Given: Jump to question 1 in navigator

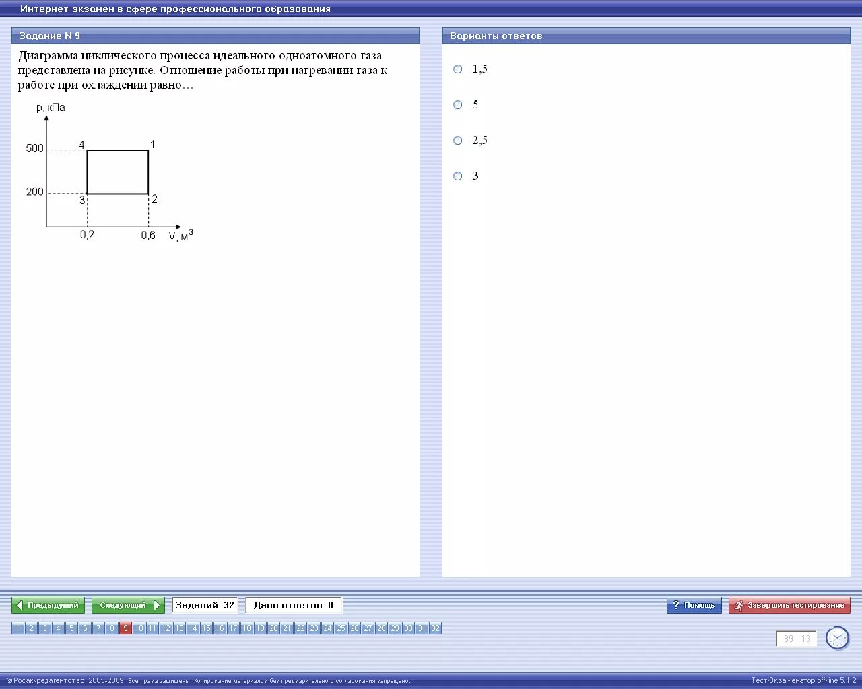Looking at the screenshot, I should pyautogui.click(x=18, y=628).
